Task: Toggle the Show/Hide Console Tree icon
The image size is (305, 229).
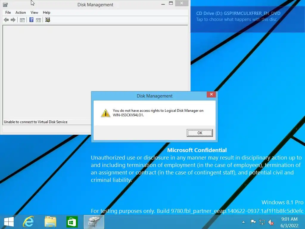Action: (22, 20)
